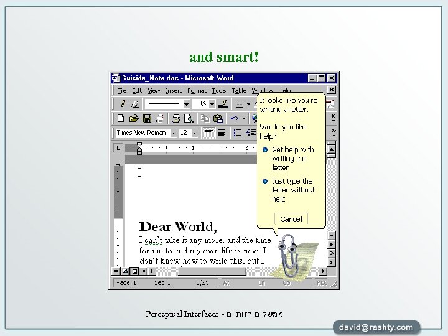
Task: Expand the Undo history dropdown arrow
Action: [243, 119]
